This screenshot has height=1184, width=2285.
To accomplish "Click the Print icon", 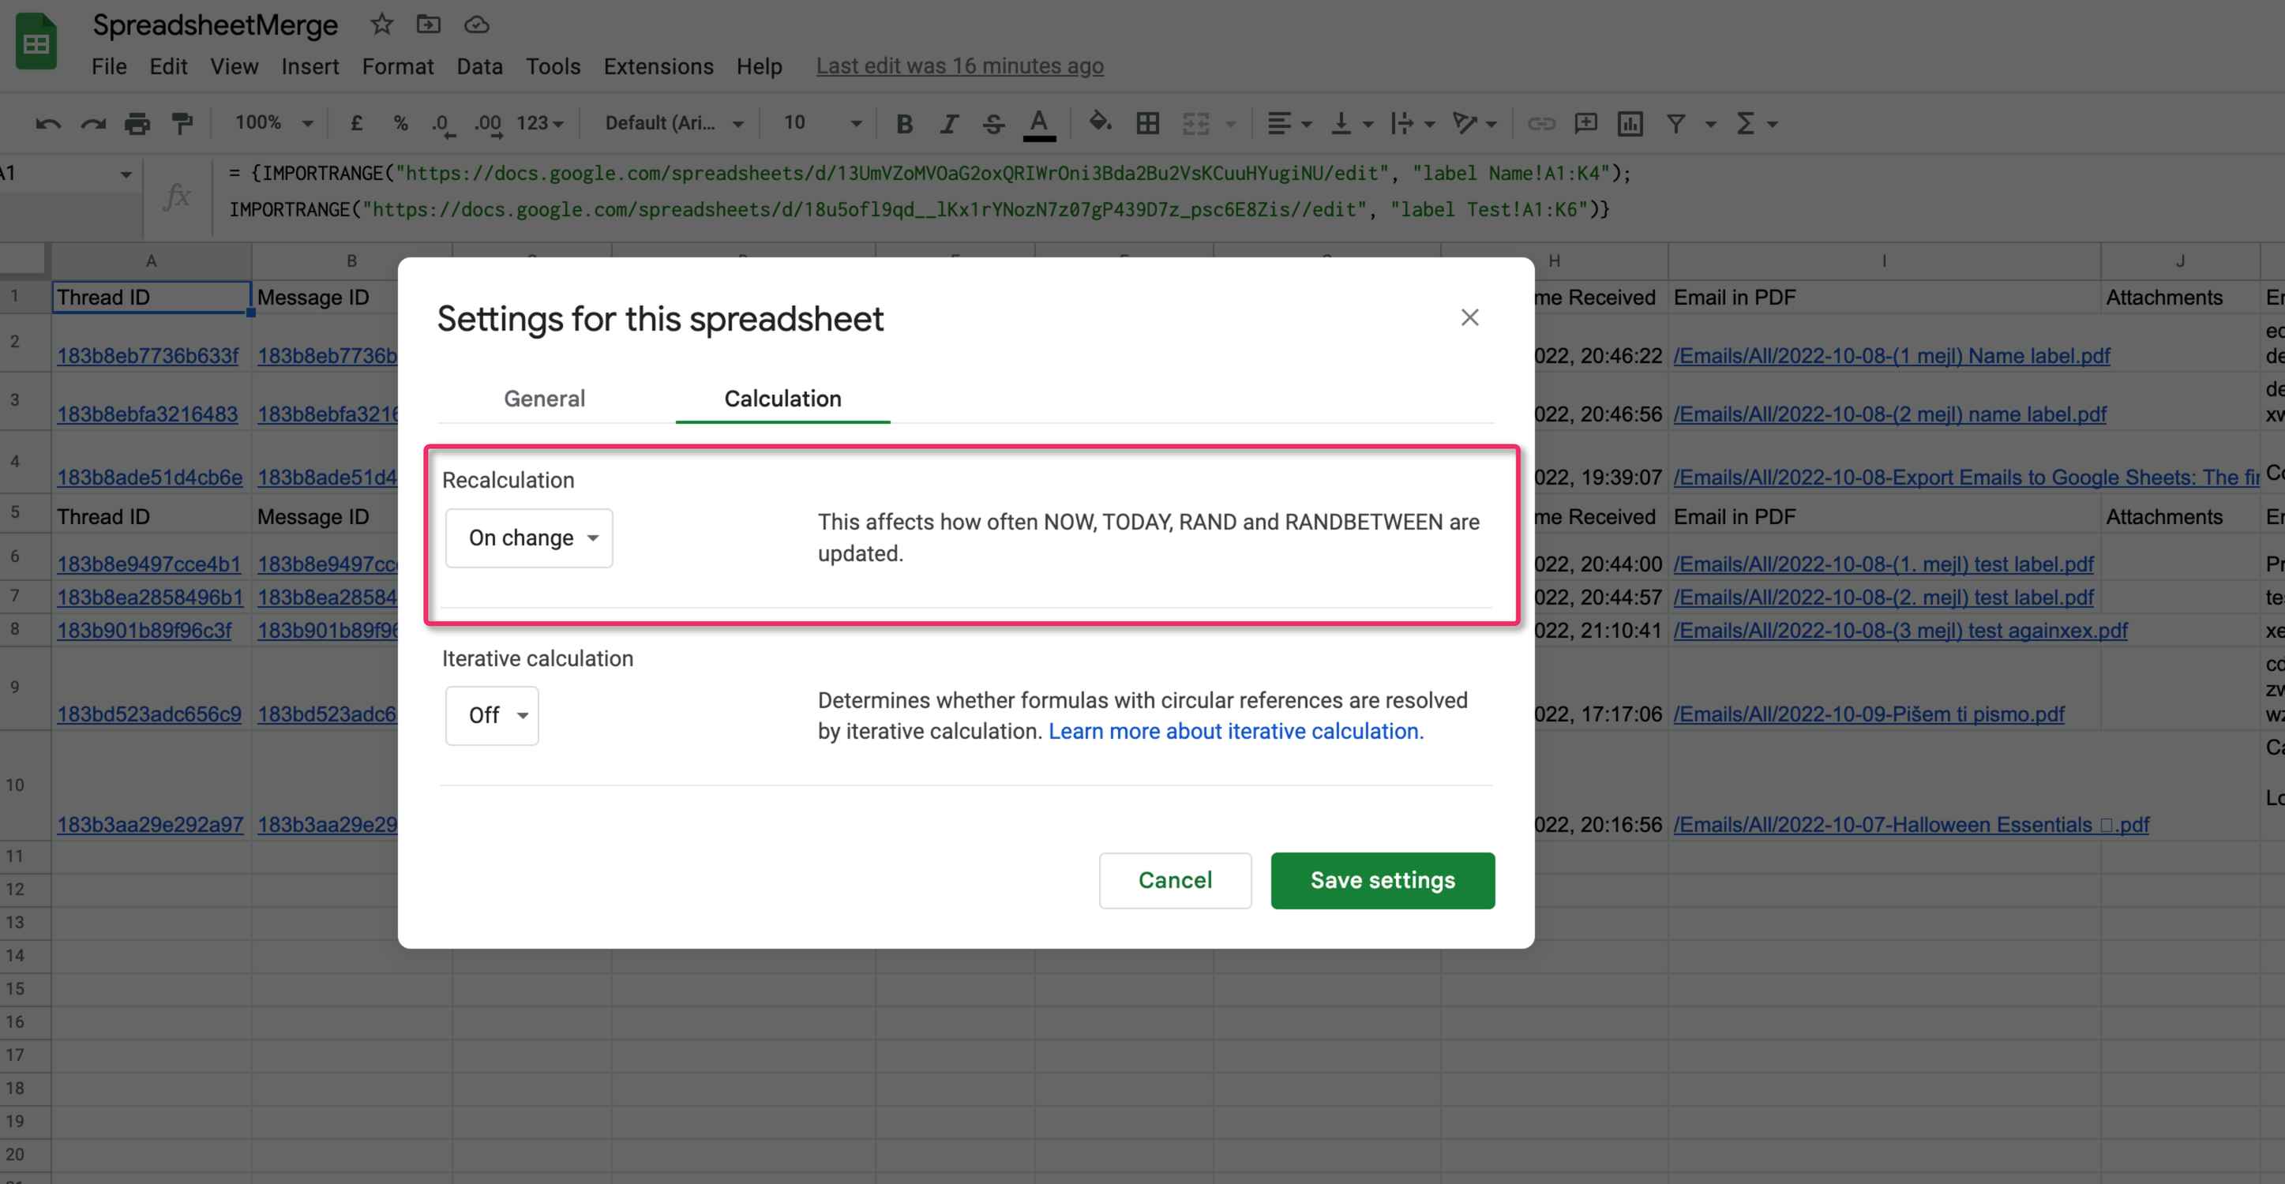I will click(137, 123).
